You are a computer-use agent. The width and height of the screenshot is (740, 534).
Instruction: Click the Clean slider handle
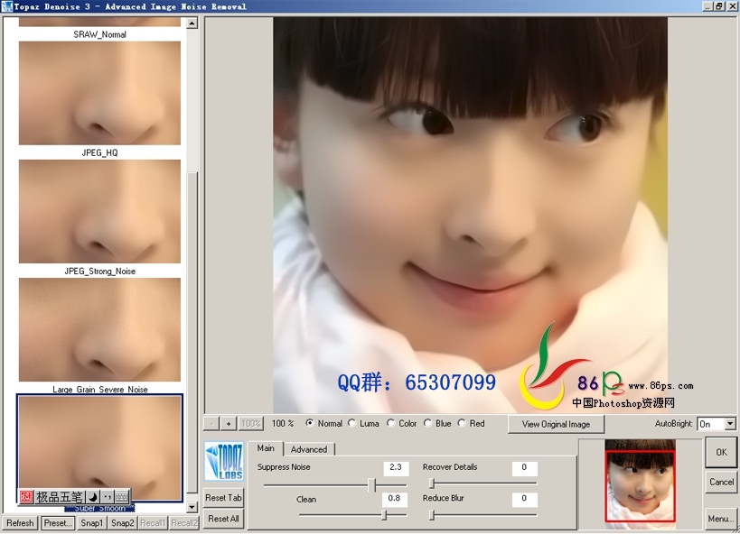coord(385,515)
